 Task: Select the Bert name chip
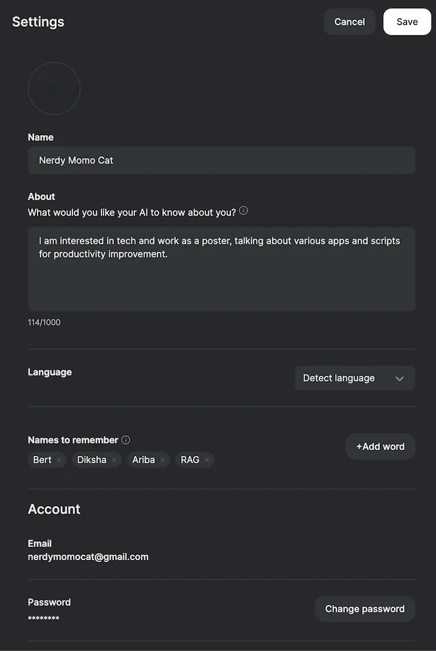[x=42, y=460]
